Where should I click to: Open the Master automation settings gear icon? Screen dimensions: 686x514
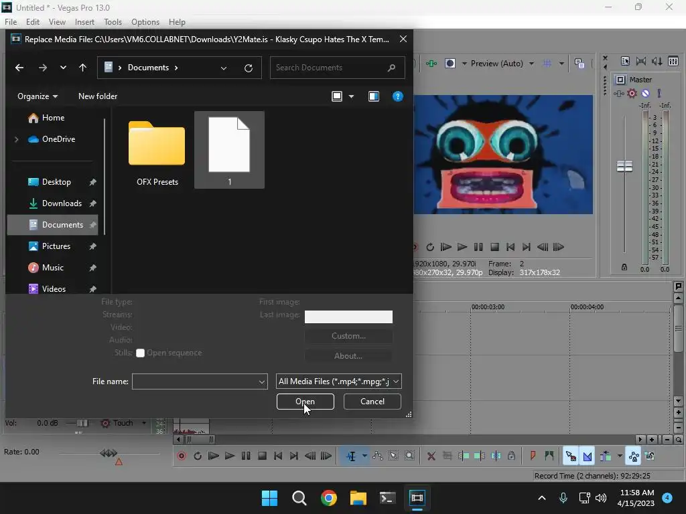[x=632, y=93]
